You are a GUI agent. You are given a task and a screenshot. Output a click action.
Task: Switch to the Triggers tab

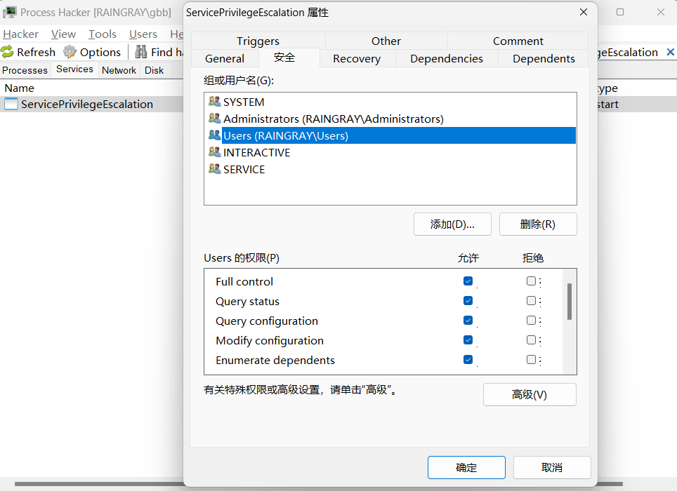click(258, 41)
